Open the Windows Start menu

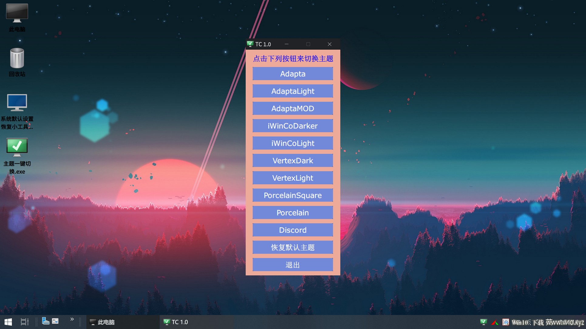(x=8, y=322)
